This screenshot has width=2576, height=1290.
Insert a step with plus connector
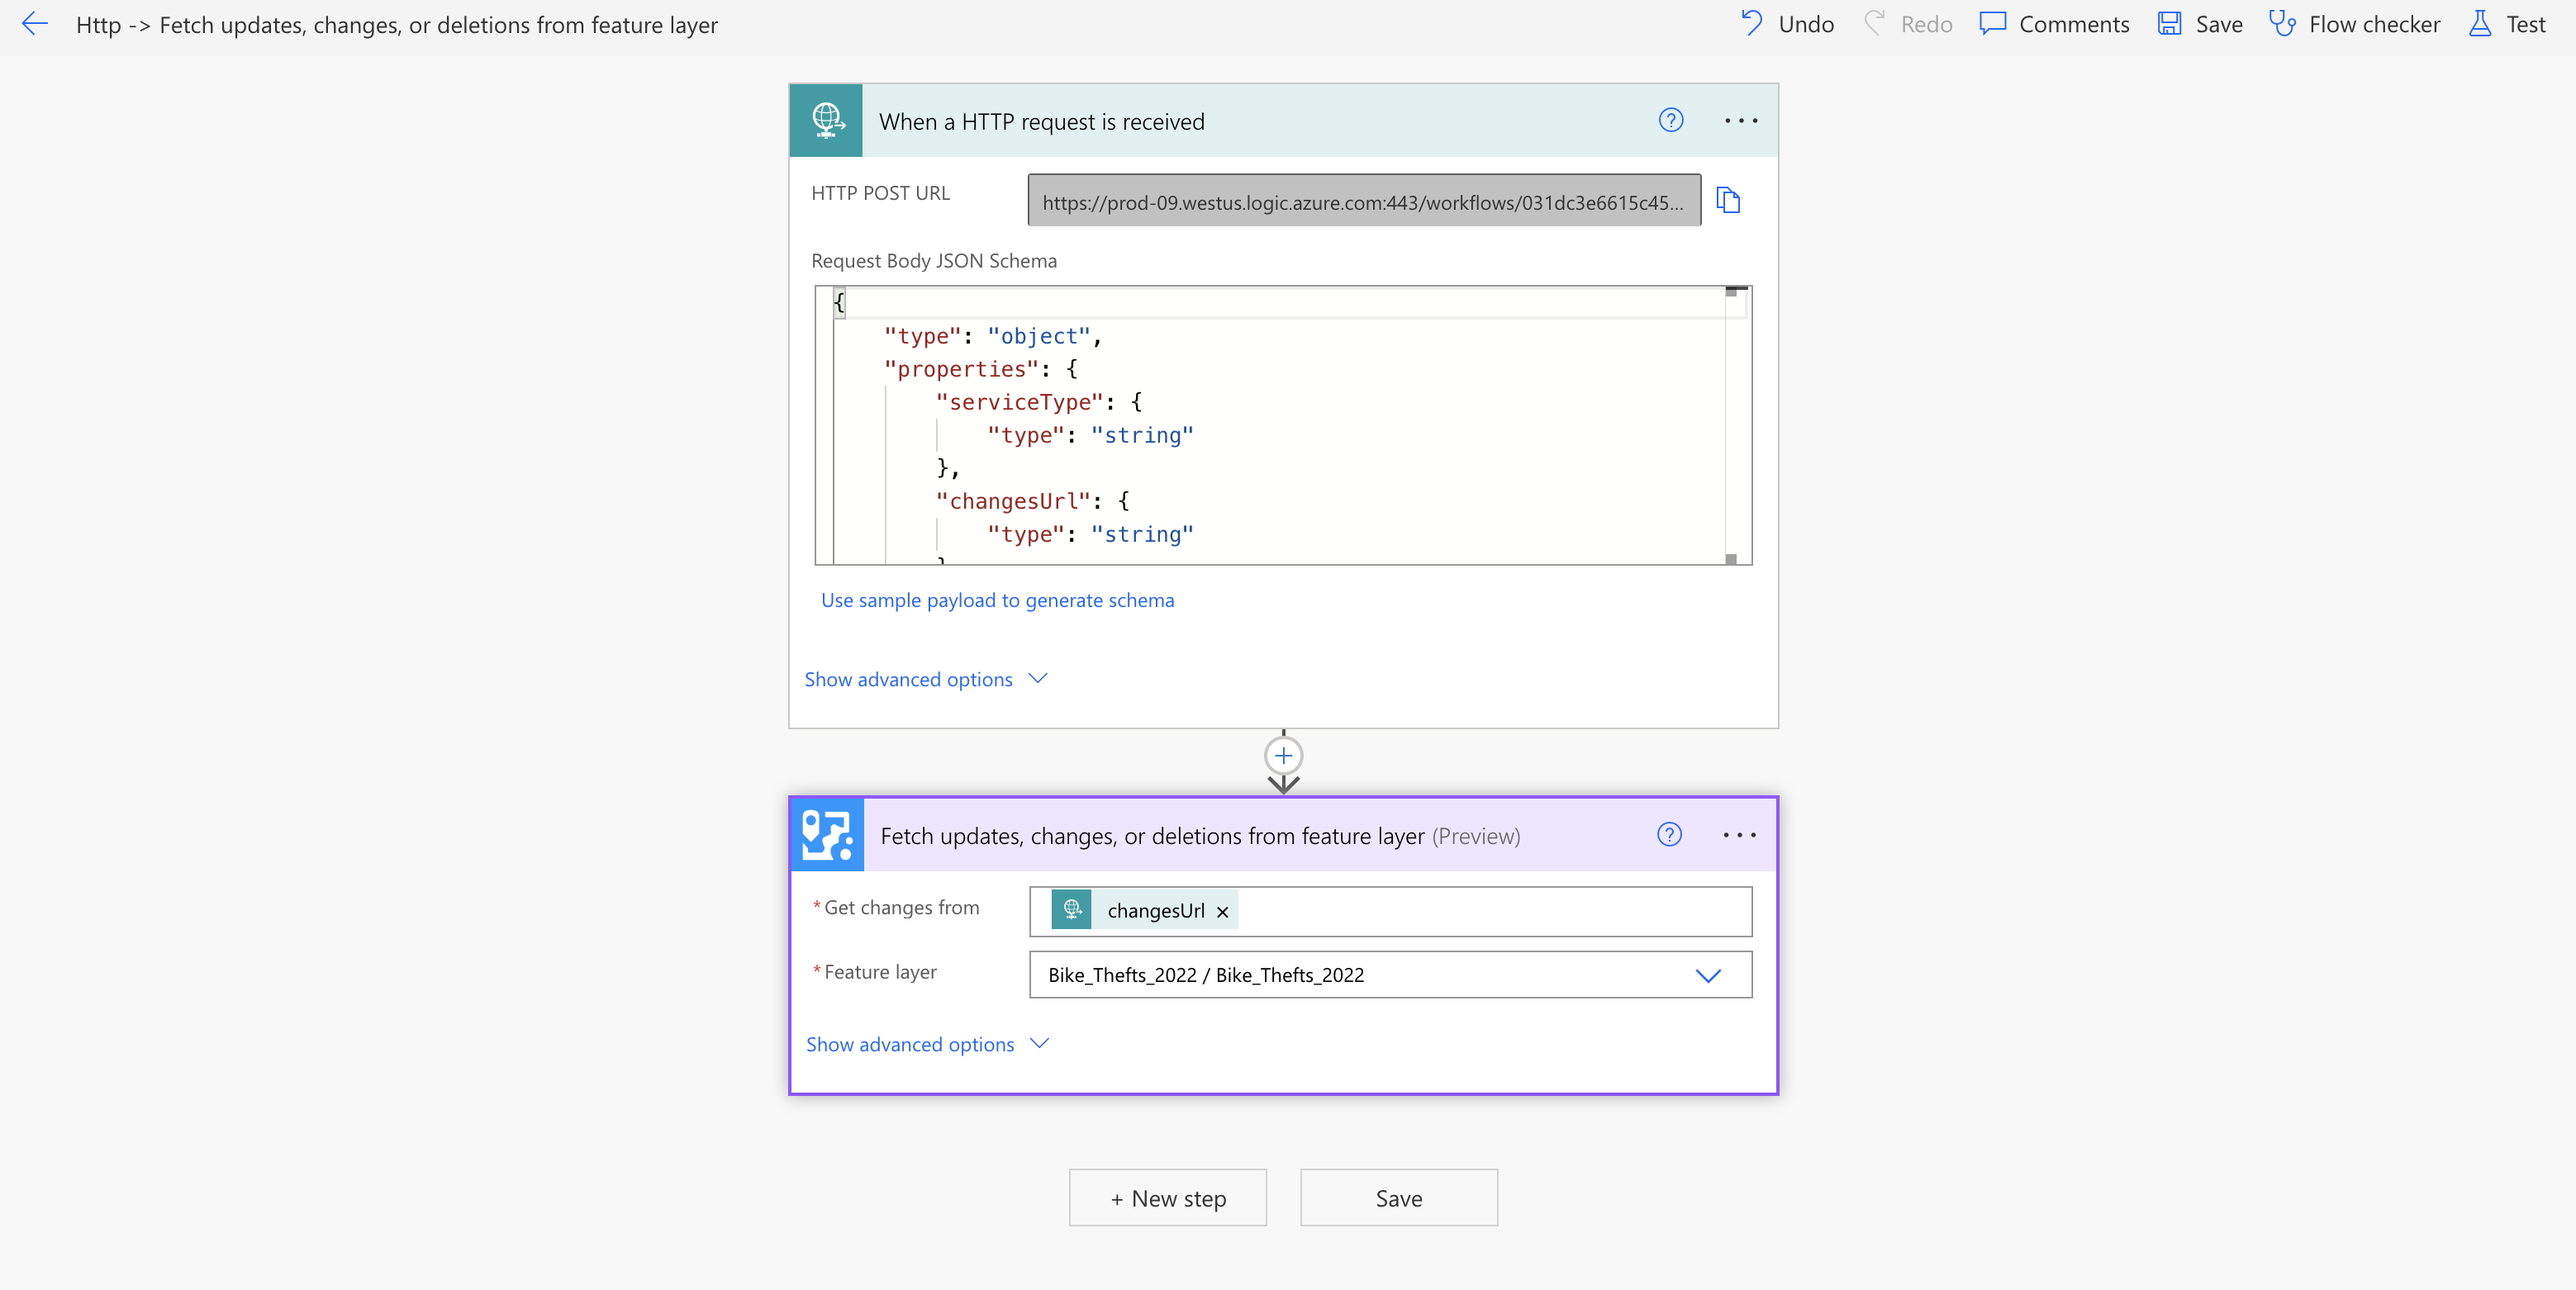pos(1283,756)
